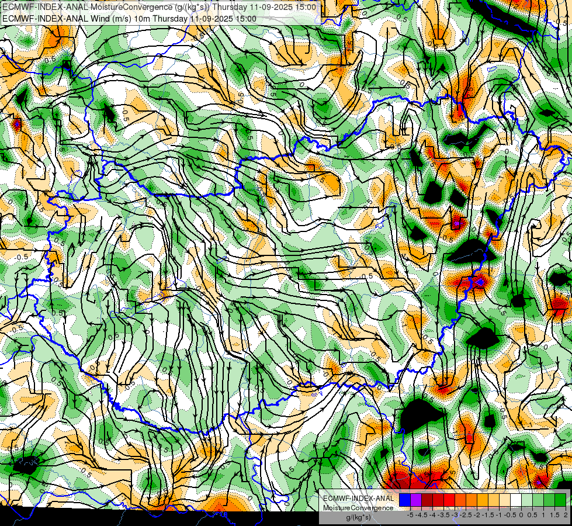
Task: Click the medium green swatch for 1 to 1.5
Action: 549,500
